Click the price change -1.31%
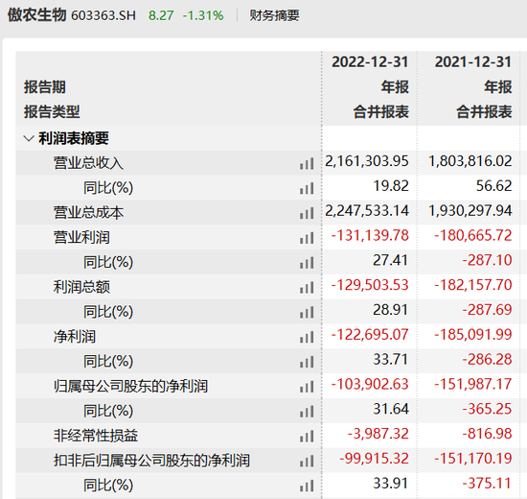Image resolution: width=527 pixels, height=499 pixels. tap(203, 15)
